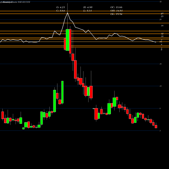Select the open value 'O: 4.21'
The width and height of the screenshot is (169, 169).
tap(61, 7)
